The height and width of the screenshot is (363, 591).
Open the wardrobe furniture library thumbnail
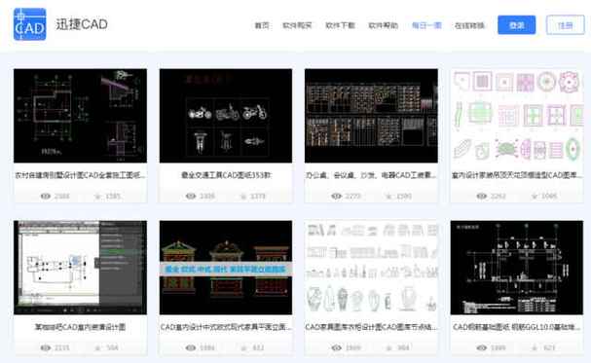tap(371, 268)
